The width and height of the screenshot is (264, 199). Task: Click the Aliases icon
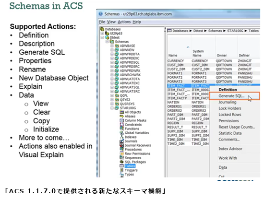tap(122, 116)
